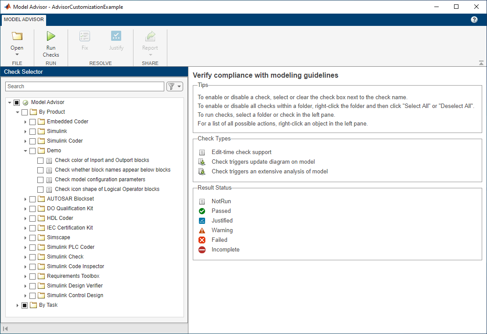
Task: Open the file using the Open folder icon
Action: (17, 36)
